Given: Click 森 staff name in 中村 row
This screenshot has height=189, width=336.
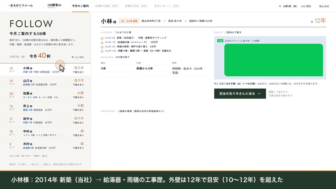Looking at the screenshot, I should coord(82,131).
